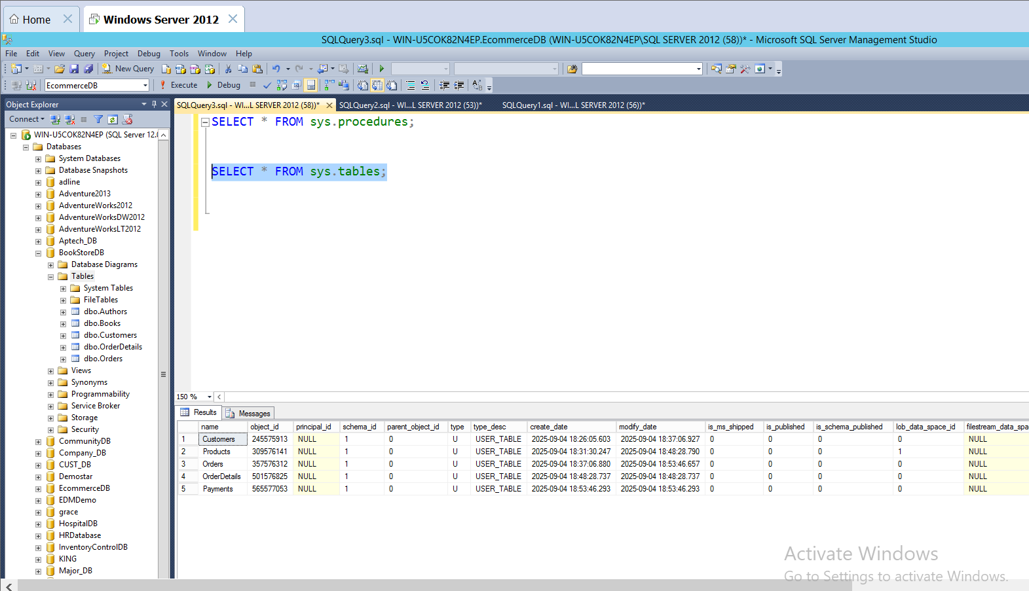Switch to the Messages tab

248,413
